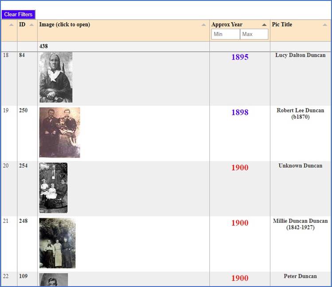Viewport: 332px width, 287px height.
Task: Click row number 19
Action: click(6, 110)
